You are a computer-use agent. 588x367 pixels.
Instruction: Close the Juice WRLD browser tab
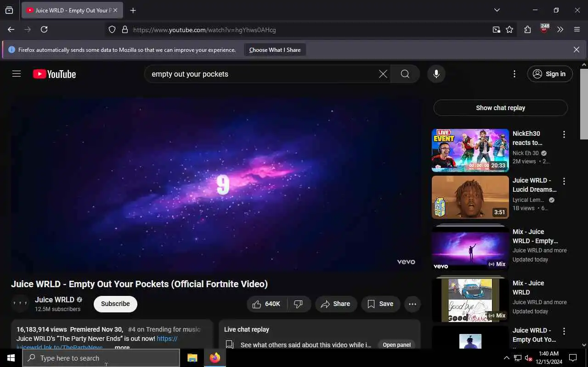(x=115, y=10)
